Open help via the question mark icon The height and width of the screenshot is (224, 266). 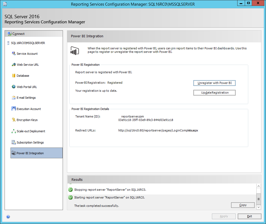click(8, 216)
